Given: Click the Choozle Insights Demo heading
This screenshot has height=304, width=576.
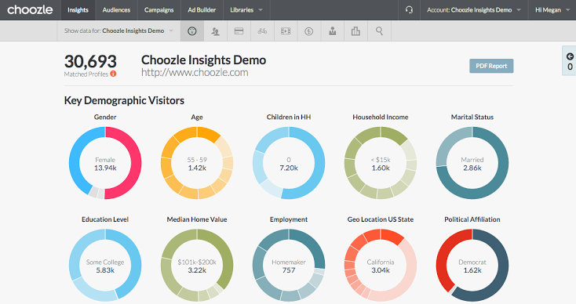Looking at the screenshot, I should click(x=203, y=60).
